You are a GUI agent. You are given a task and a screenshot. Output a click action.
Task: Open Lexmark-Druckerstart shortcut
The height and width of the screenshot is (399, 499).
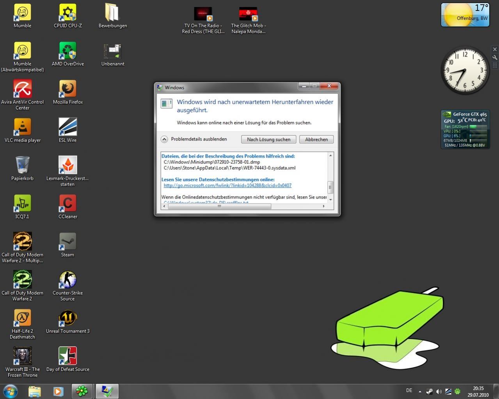tap(67, 172)
